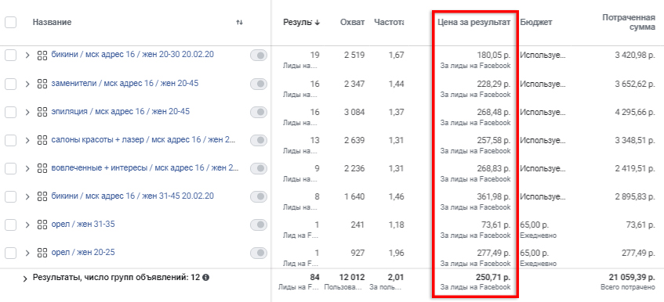This screenshot has width=664, height=302.
Task: Expand the заменители / мск адрес 16 row
Action: [27, 84]
